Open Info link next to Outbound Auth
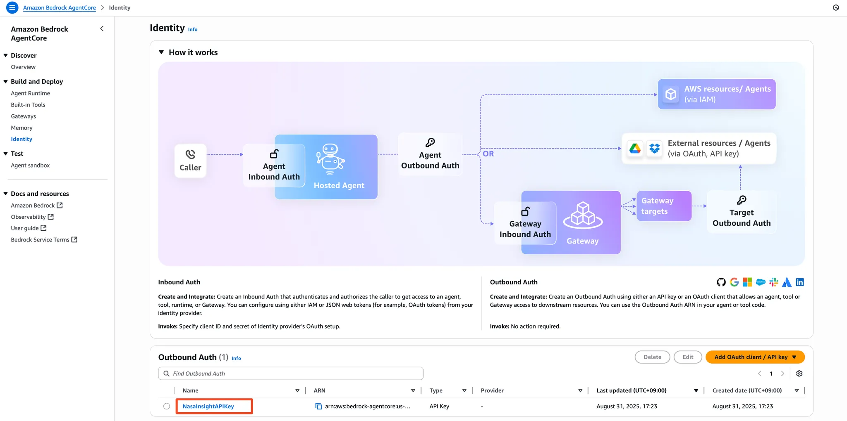 [x=236, y=358]
